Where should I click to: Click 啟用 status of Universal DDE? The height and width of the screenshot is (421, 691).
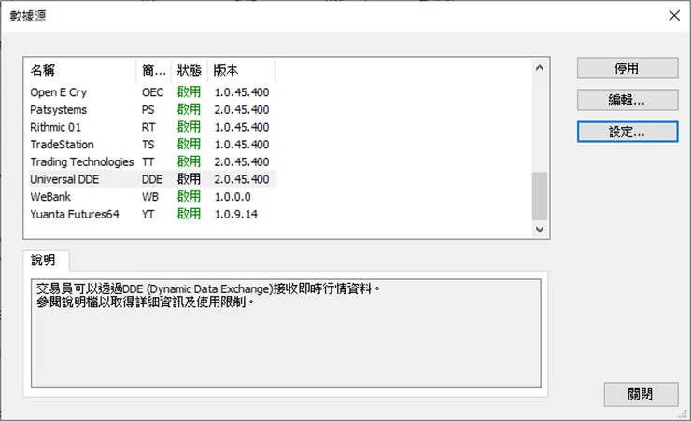point(189,179)
